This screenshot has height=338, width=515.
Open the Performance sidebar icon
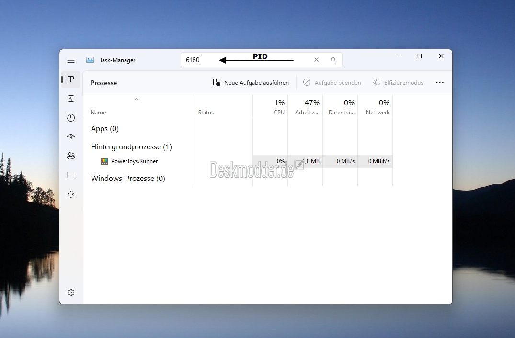pos(71,99)
